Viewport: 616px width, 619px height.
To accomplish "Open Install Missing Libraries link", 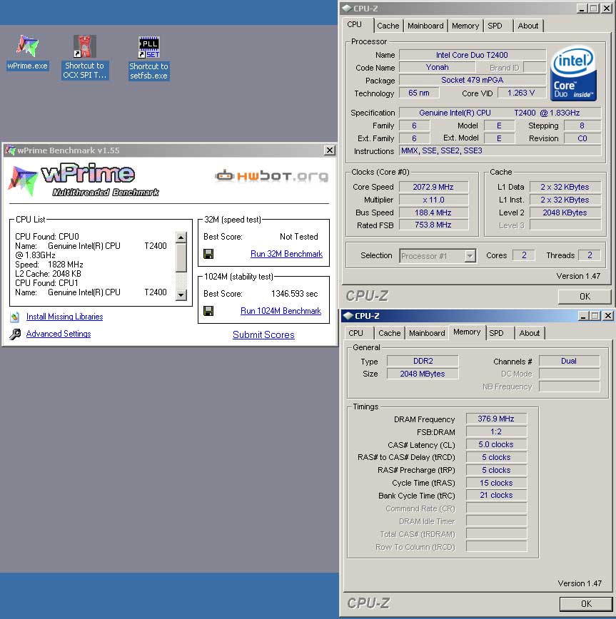I will point(64,317).
